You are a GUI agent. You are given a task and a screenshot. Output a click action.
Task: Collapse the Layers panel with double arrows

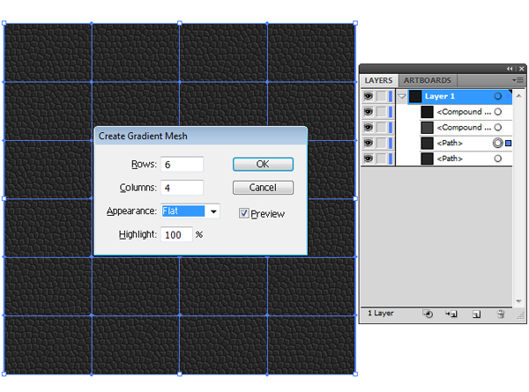[x=510, y=69]
